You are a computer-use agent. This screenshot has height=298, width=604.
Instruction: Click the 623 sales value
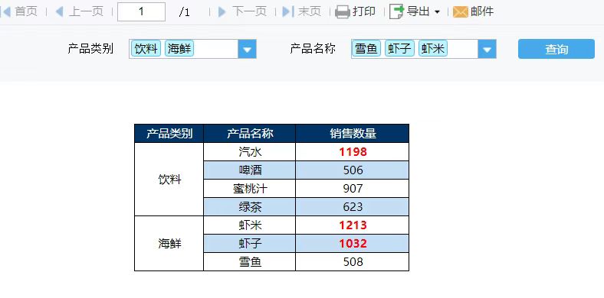pyautogui.click(x=353, y=207)
